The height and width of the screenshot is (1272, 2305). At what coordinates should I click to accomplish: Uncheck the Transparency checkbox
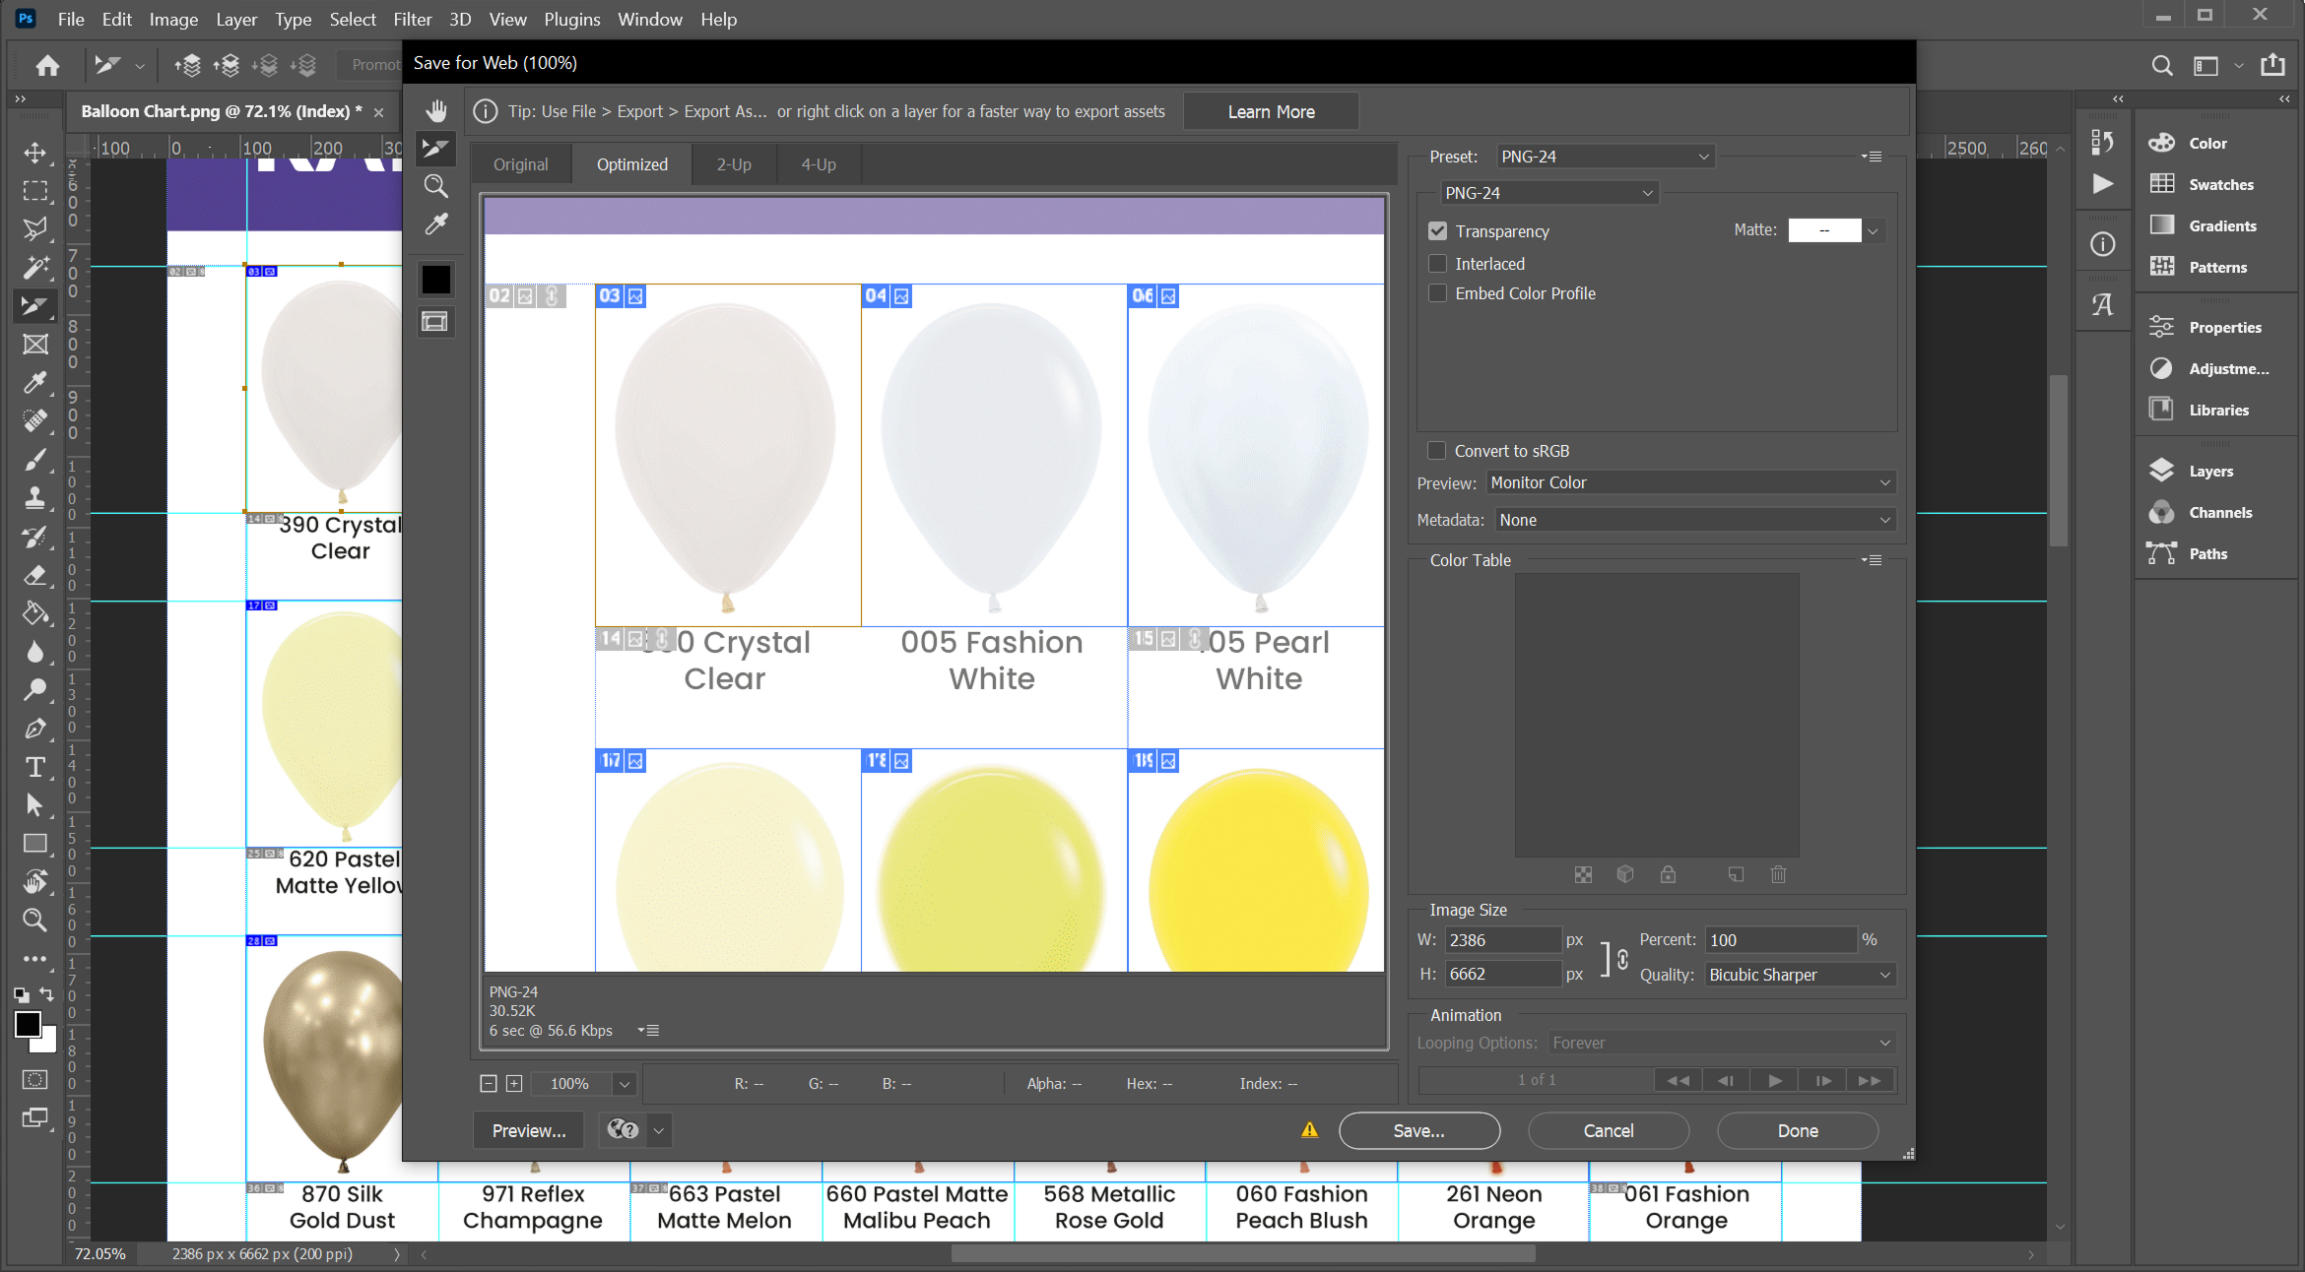[x=1438, y=231]
